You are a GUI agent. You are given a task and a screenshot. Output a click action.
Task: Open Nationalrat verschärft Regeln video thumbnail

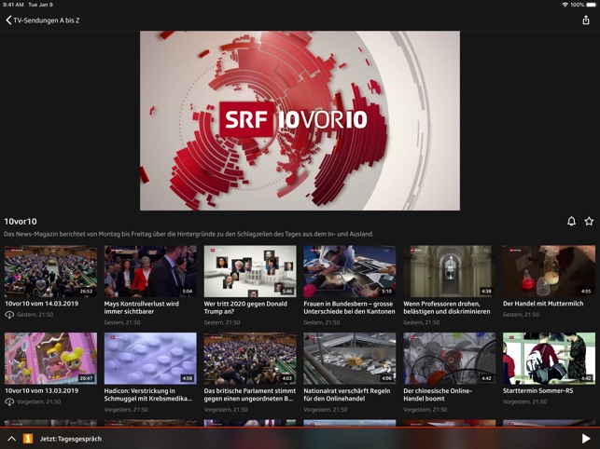[x=350, y=359]
